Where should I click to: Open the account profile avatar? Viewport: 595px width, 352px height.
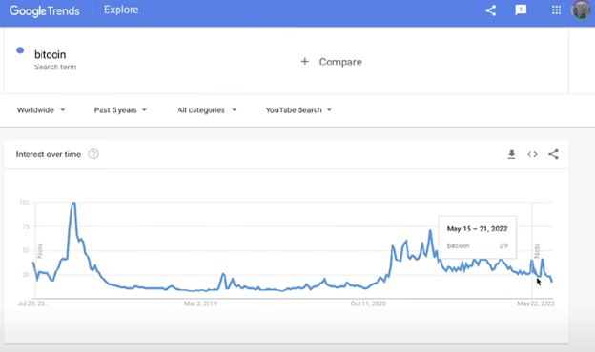point(581,10)
